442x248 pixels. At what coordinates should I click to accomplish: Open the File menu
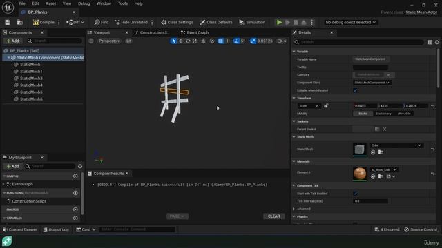[x=22, y=3]
